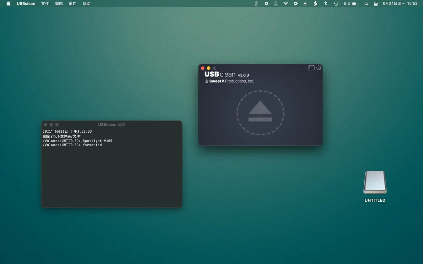Click the /Volumes/UNTITLED/.fseventsd log line
Screen dimensions: 423x264
72,145
